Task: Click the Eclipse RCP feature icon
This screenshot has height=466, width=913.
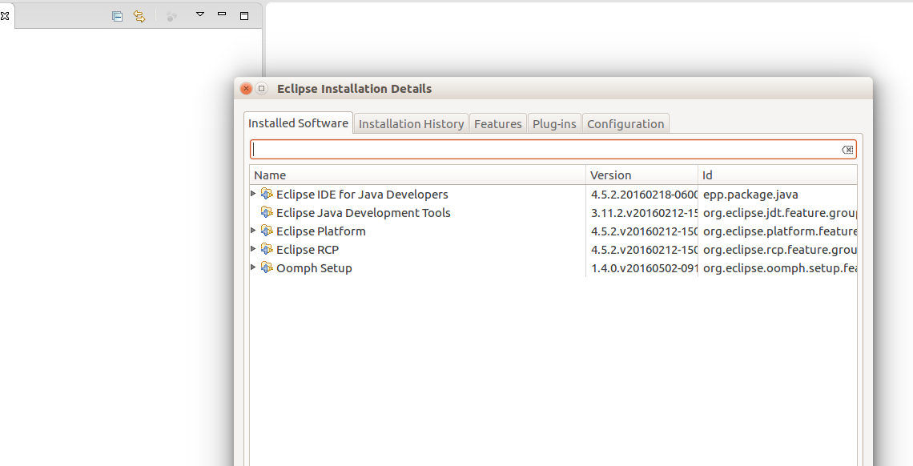Action: click(267, 250)
